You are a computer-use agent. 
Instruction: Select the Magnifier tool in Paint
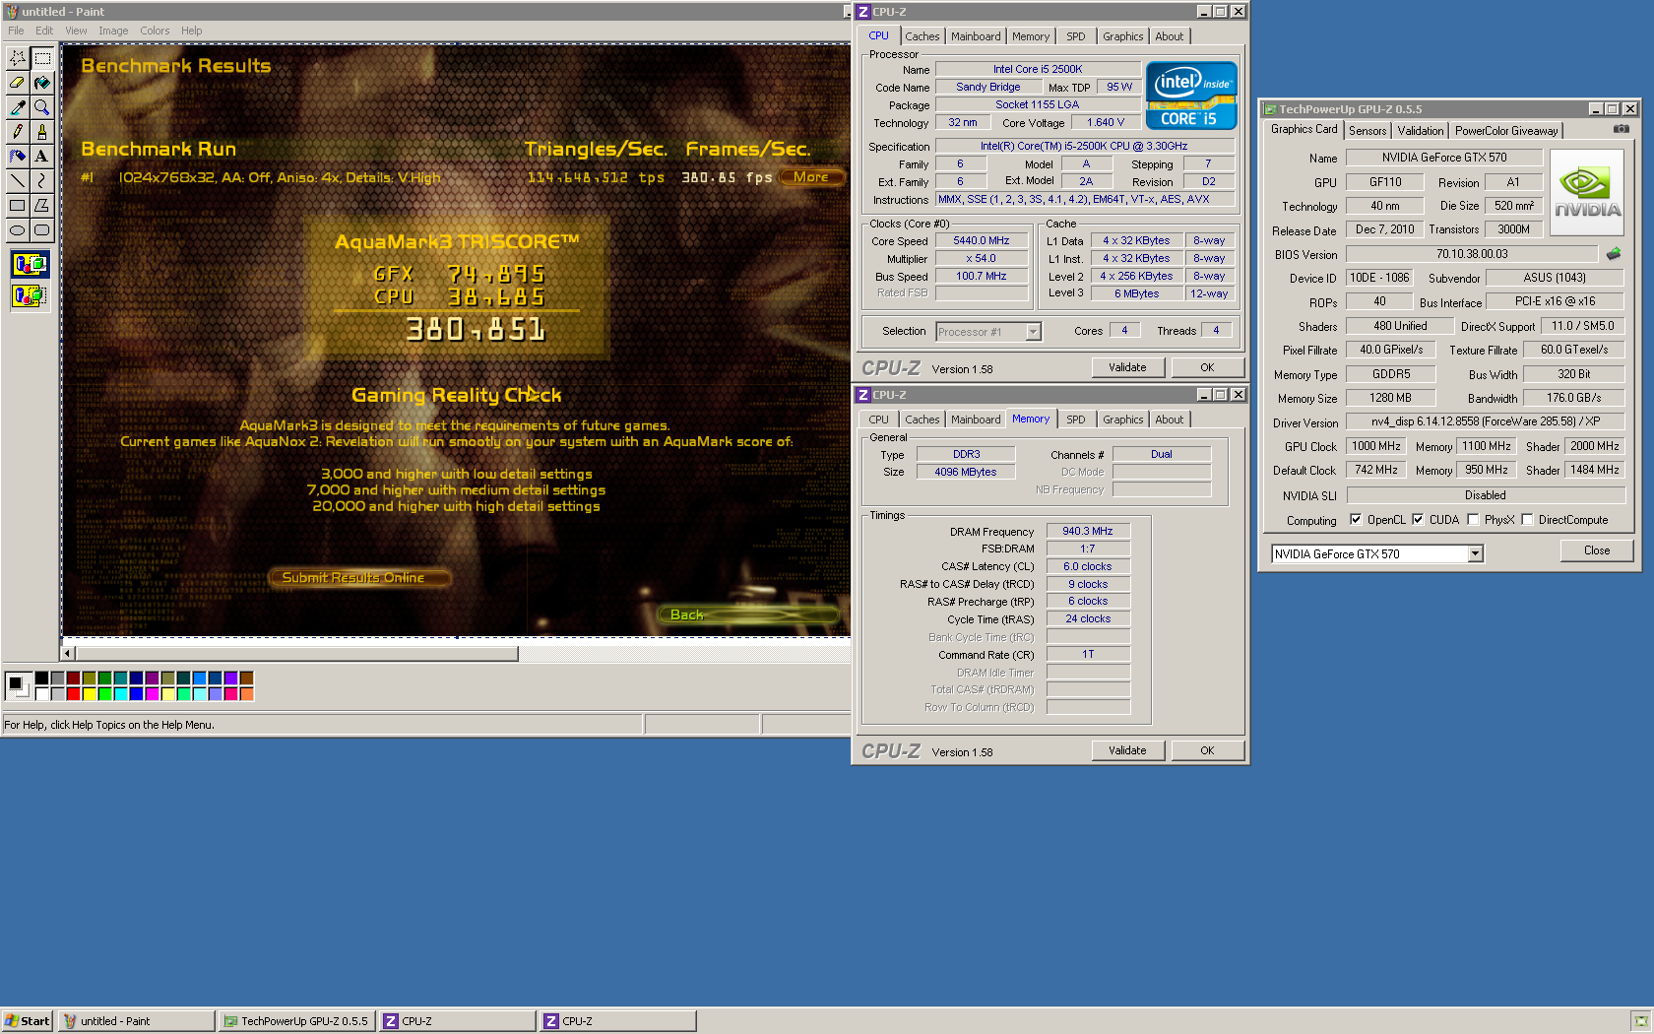42,107
